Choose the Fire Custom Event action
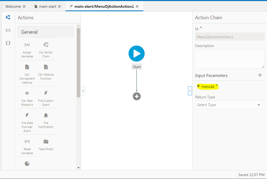This screenshot has height=179, width=267. (x=46, y=98)
